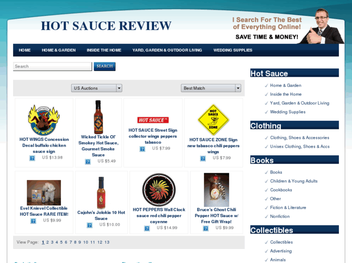The height and width of the screenshot is (263, 352).
Task: Open HOT WINGS Concession Decal listing title
Action: click(x=44, y=145)
